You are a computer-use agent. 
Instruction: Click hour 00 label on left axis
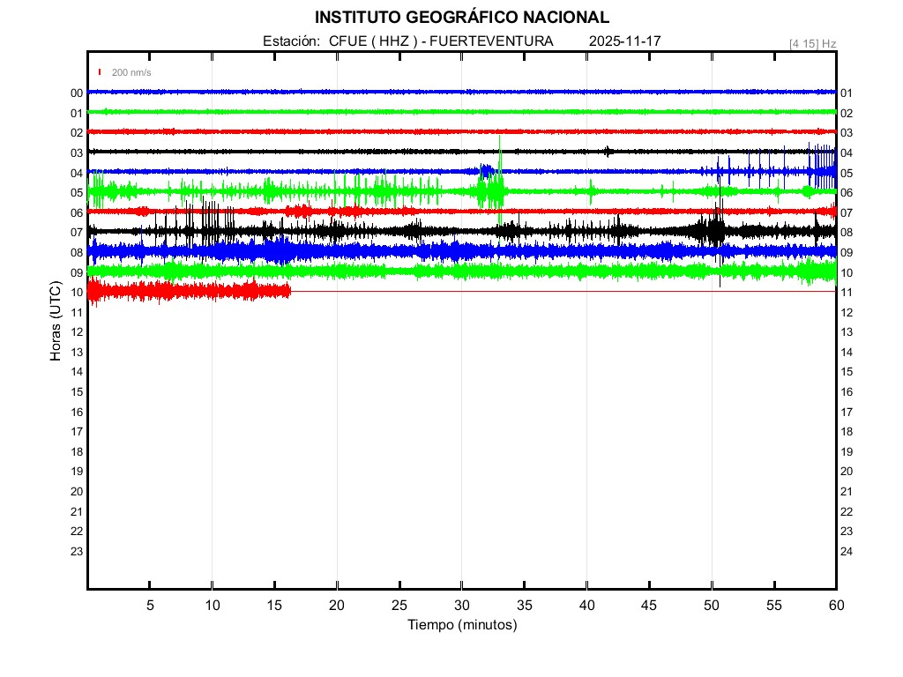coord(77,93)
